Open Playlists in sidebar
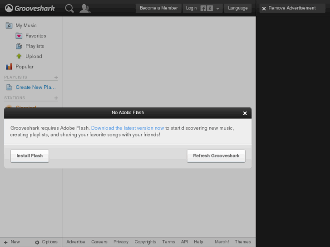Image resolution: width=330 pixels, height=247 pixels. (34, 46)
